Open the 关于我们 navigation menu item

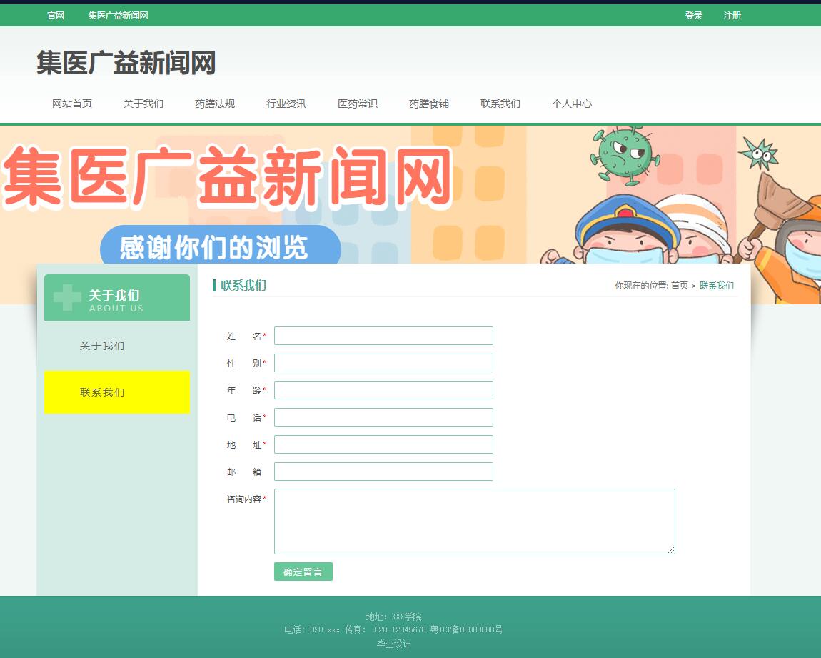pyautogui.click(x=143, y=103)
